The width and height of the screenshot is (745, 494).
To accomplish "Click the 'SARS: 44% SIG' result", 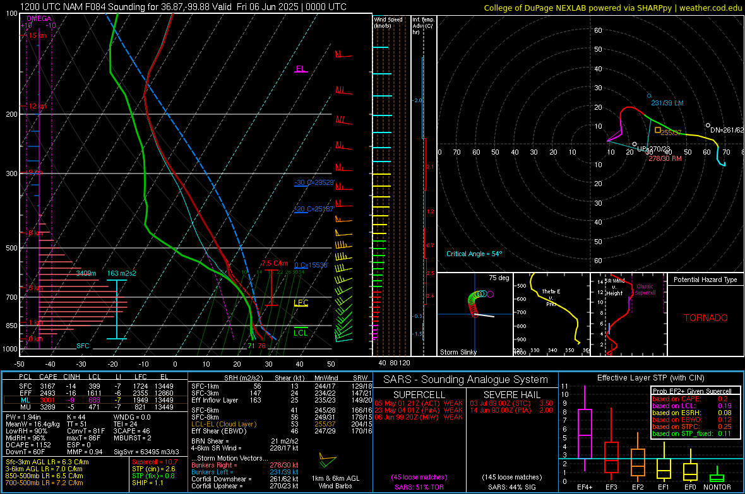I will tap(511, 487).
